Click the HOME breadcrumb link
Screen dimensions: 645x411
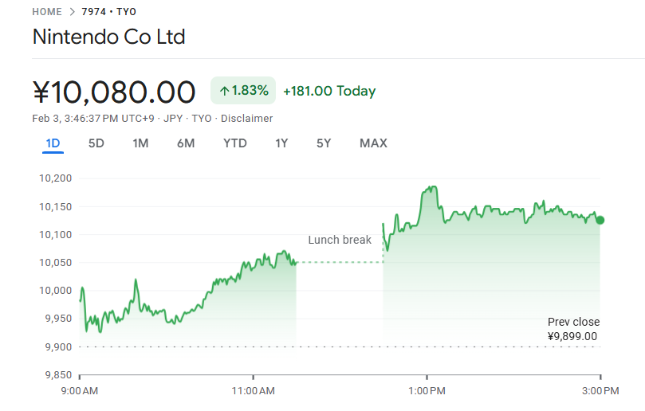pos(47,12)
